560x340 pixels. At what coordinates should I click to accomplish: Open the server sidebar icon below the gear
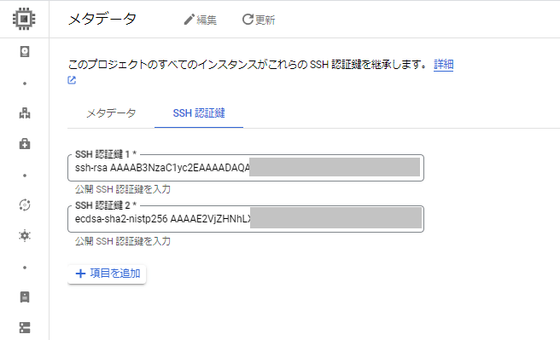tap(25, 297)
